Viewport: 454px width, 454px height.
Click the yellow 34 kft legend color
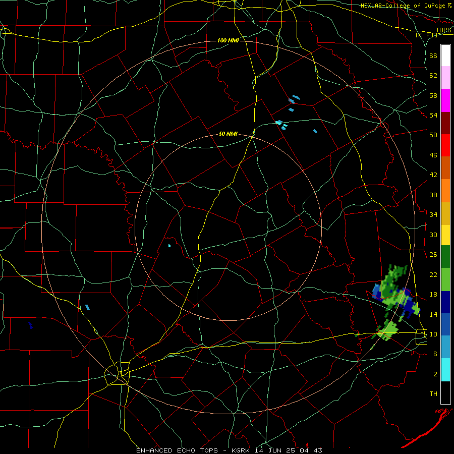tap(445, 235)
